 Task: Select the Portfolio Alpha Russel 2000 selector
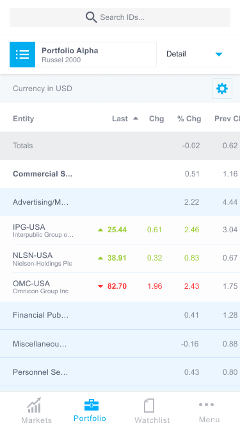(83, 55)
